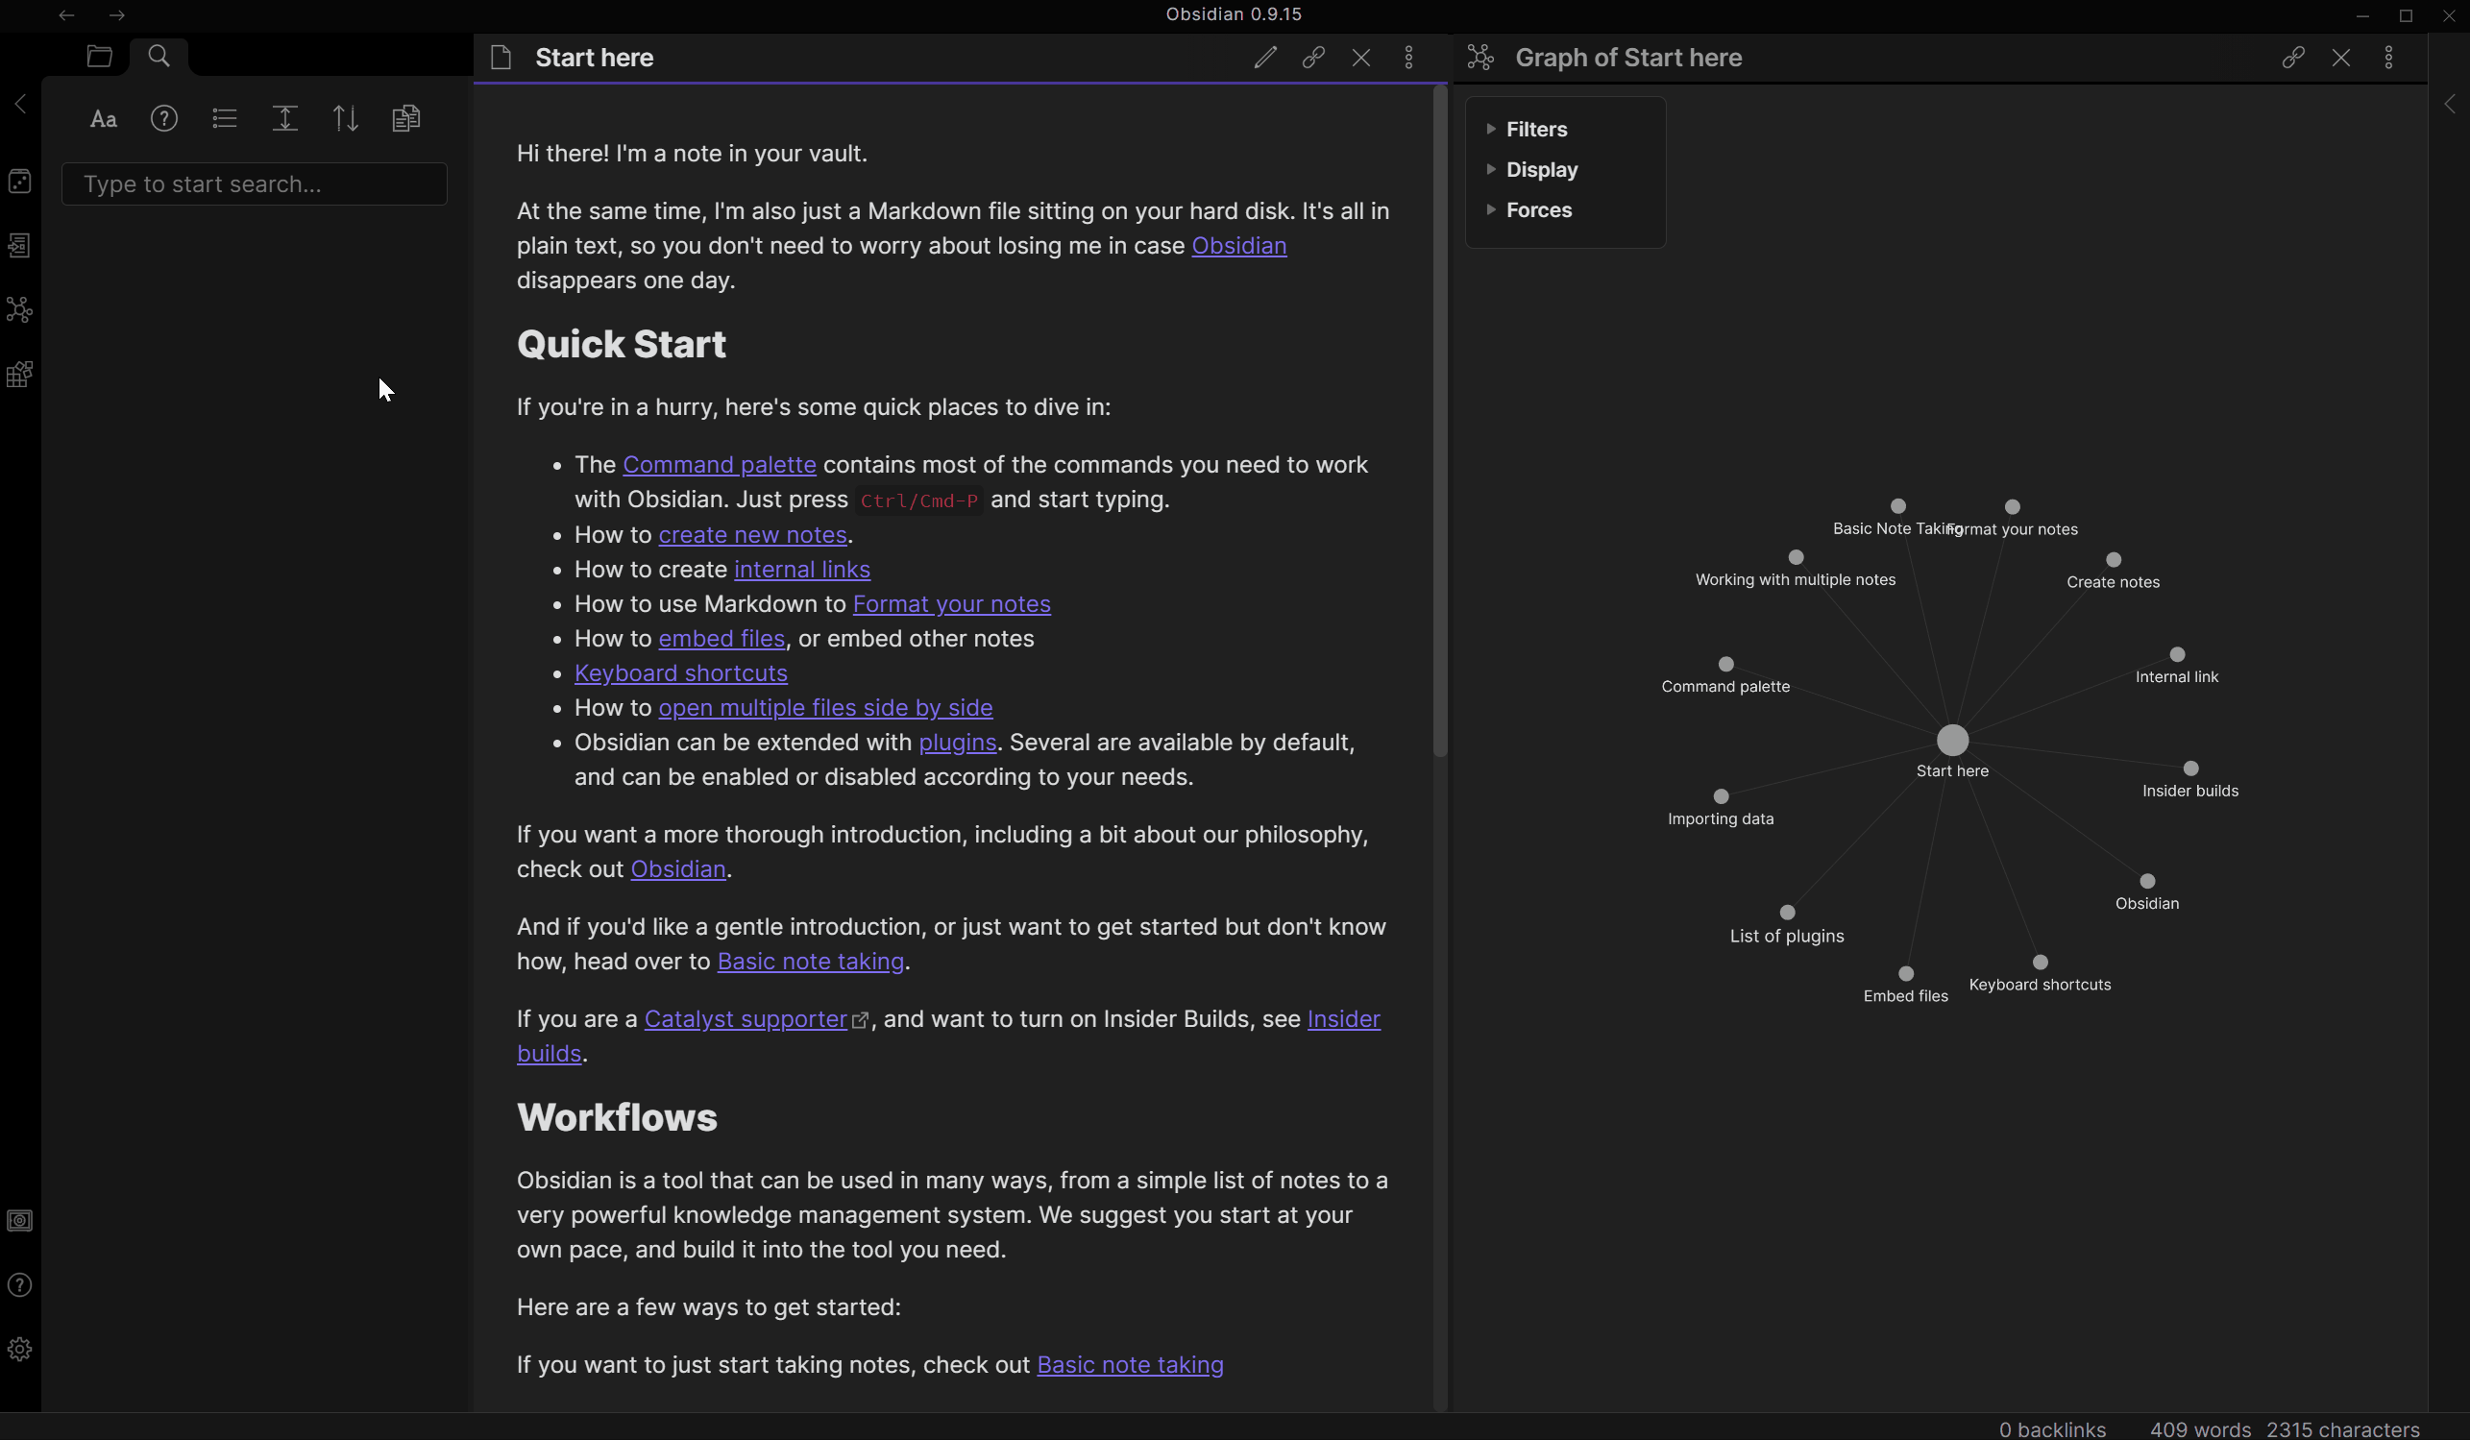Click the Start here node in graph
This screenshot has width=2470, height=1440.
click(1952, 741)
